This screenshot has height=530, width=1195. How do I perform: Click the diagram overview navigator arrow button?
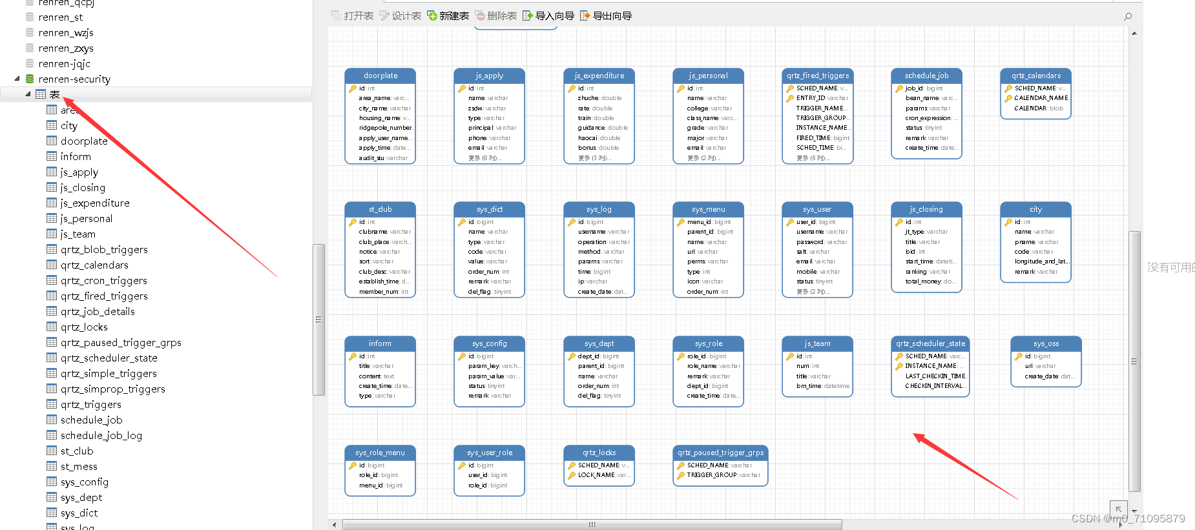[1119, 509]
